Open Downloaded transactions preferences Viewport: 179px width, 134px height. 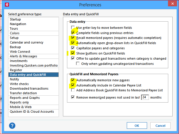click(33, 88)
